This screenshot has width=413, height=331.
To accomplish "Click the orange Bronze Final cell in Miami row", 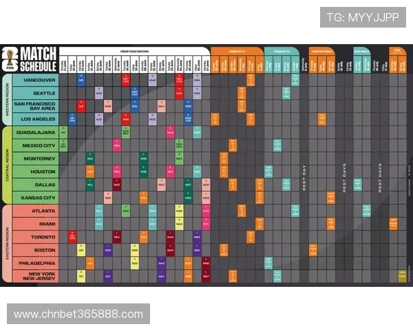I will point(393,223).
